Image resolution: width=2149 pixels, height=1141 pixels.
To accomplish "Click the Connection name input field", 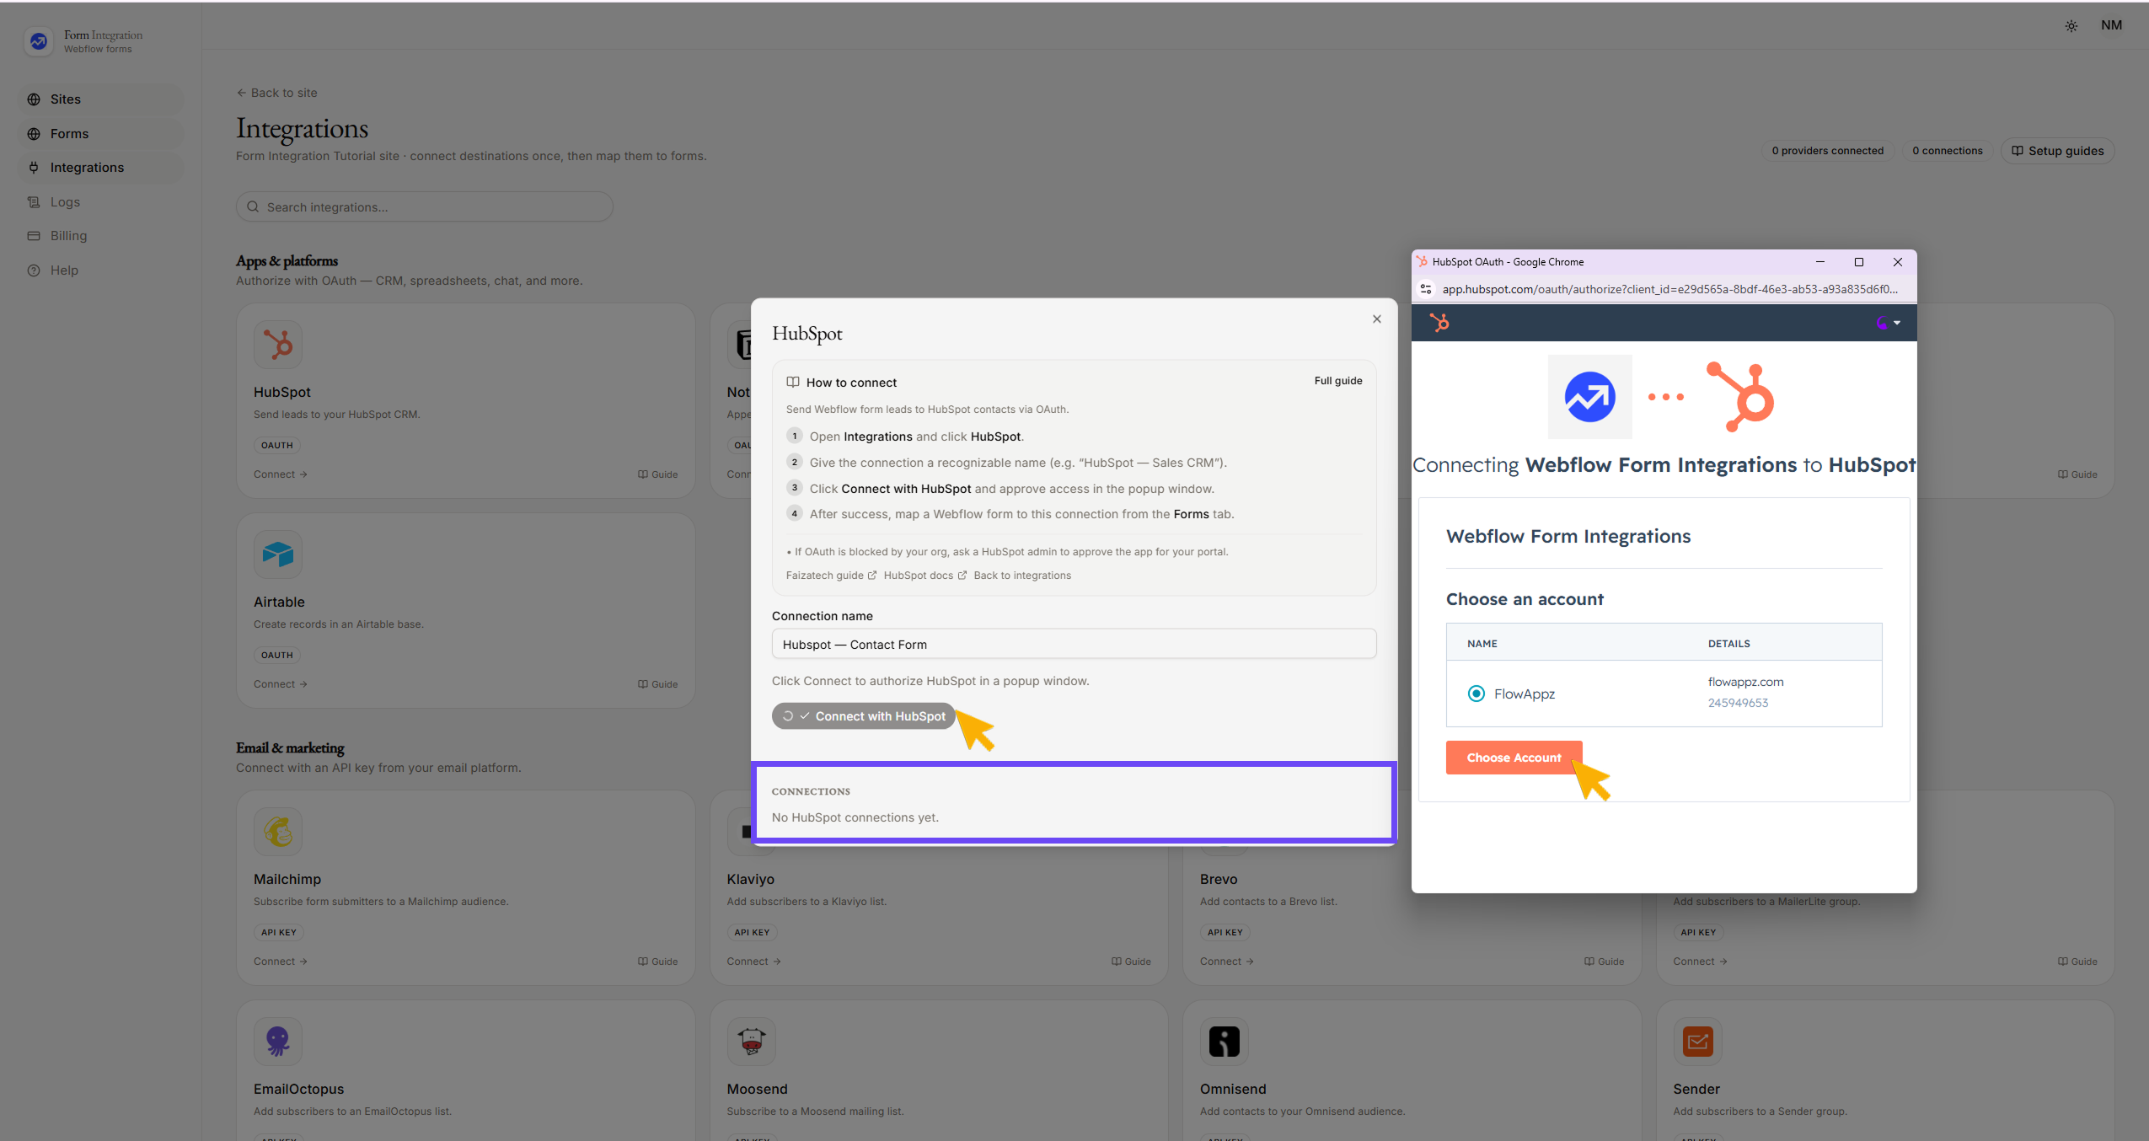I will (1074, 645).
